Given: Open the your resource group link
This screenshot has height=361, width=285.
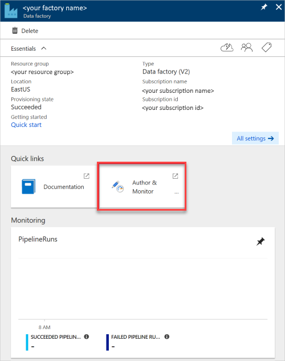Looking at the screenshot, I should point(42,72).
